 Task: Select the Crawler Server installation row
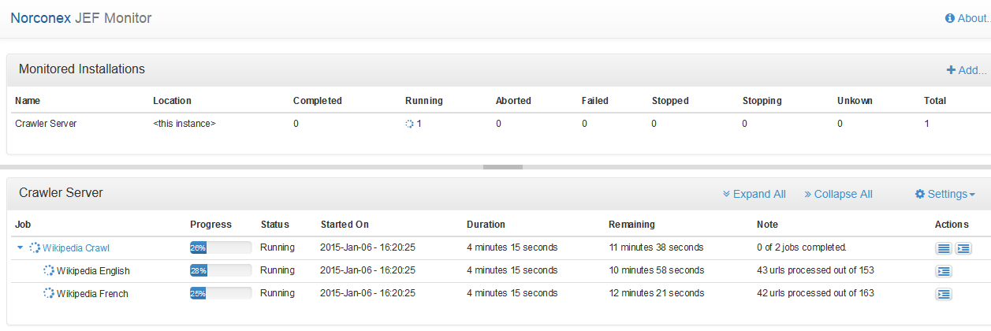point(46,124)
